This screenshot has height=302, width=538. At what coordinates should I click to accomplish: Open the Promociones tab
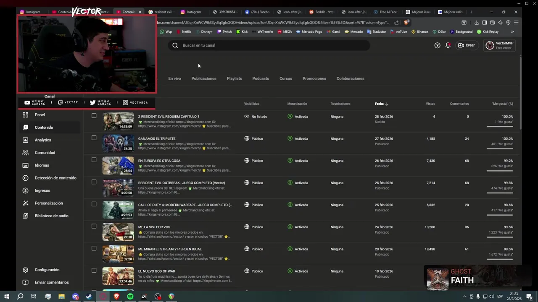(x=314, y=78)
